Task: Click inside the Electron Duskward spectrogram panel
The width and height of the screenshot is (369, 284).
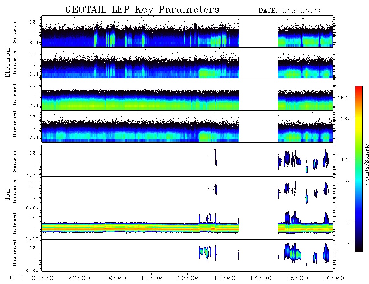Action: [187, 63]
